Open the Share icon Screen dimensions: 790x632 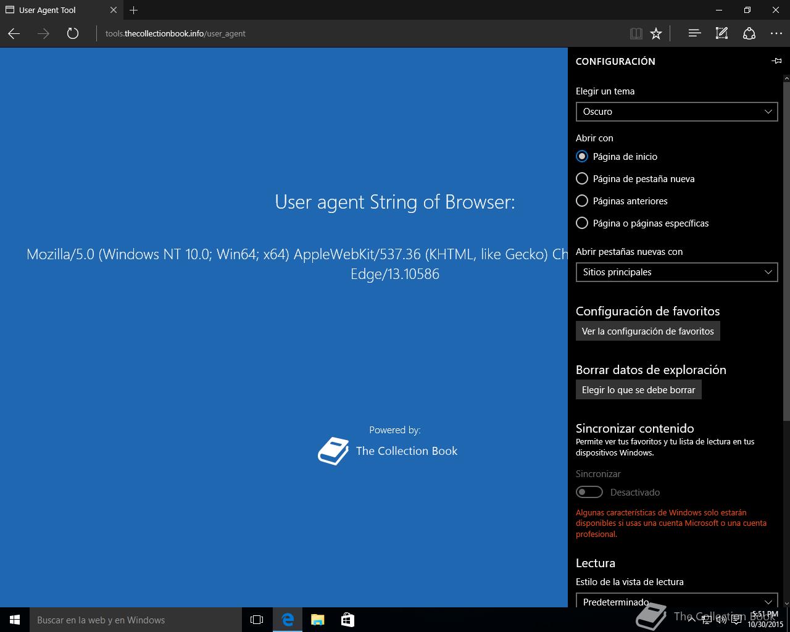[x=749, y=33]
